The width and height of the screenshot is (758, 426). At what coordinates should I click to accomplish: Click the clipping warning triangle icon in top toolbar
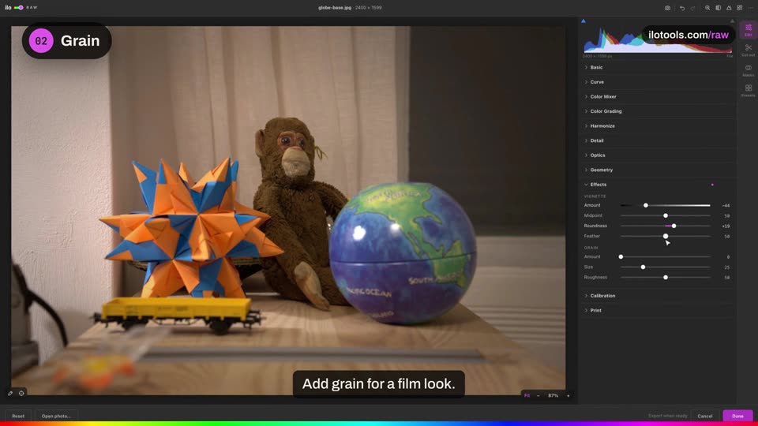tap(729, 8)
